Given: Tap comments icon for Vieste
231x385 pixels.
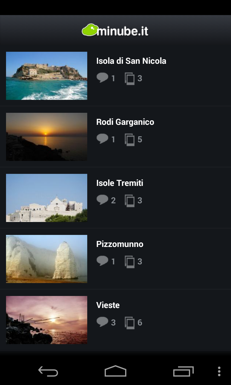Looking at the screenshot, I should click(x=102, y=322).
